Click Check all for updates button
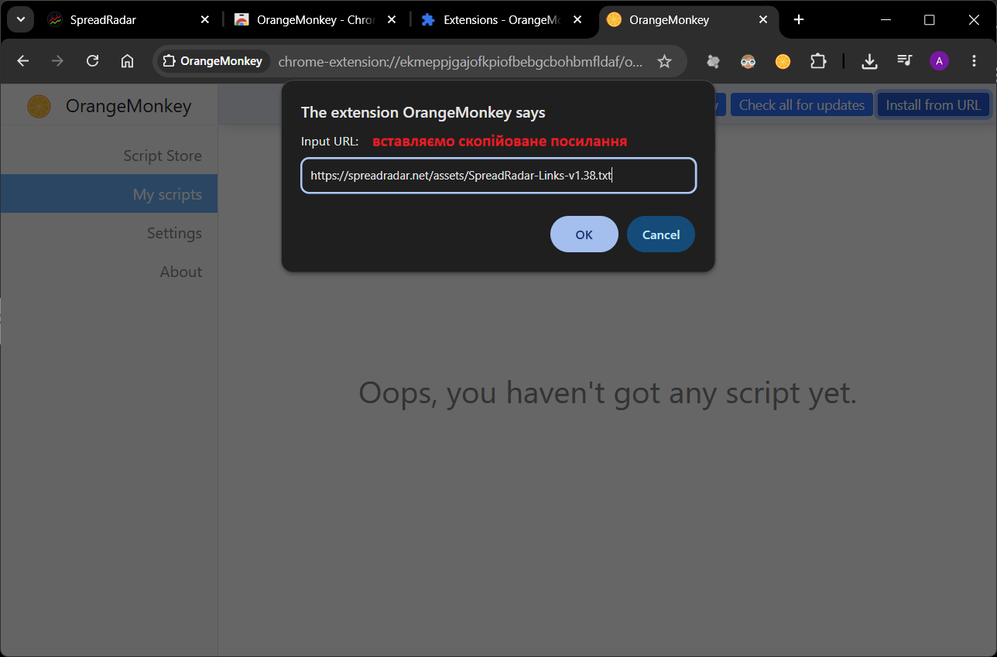This screenshot has height=657, width=997. pos(802,104)
